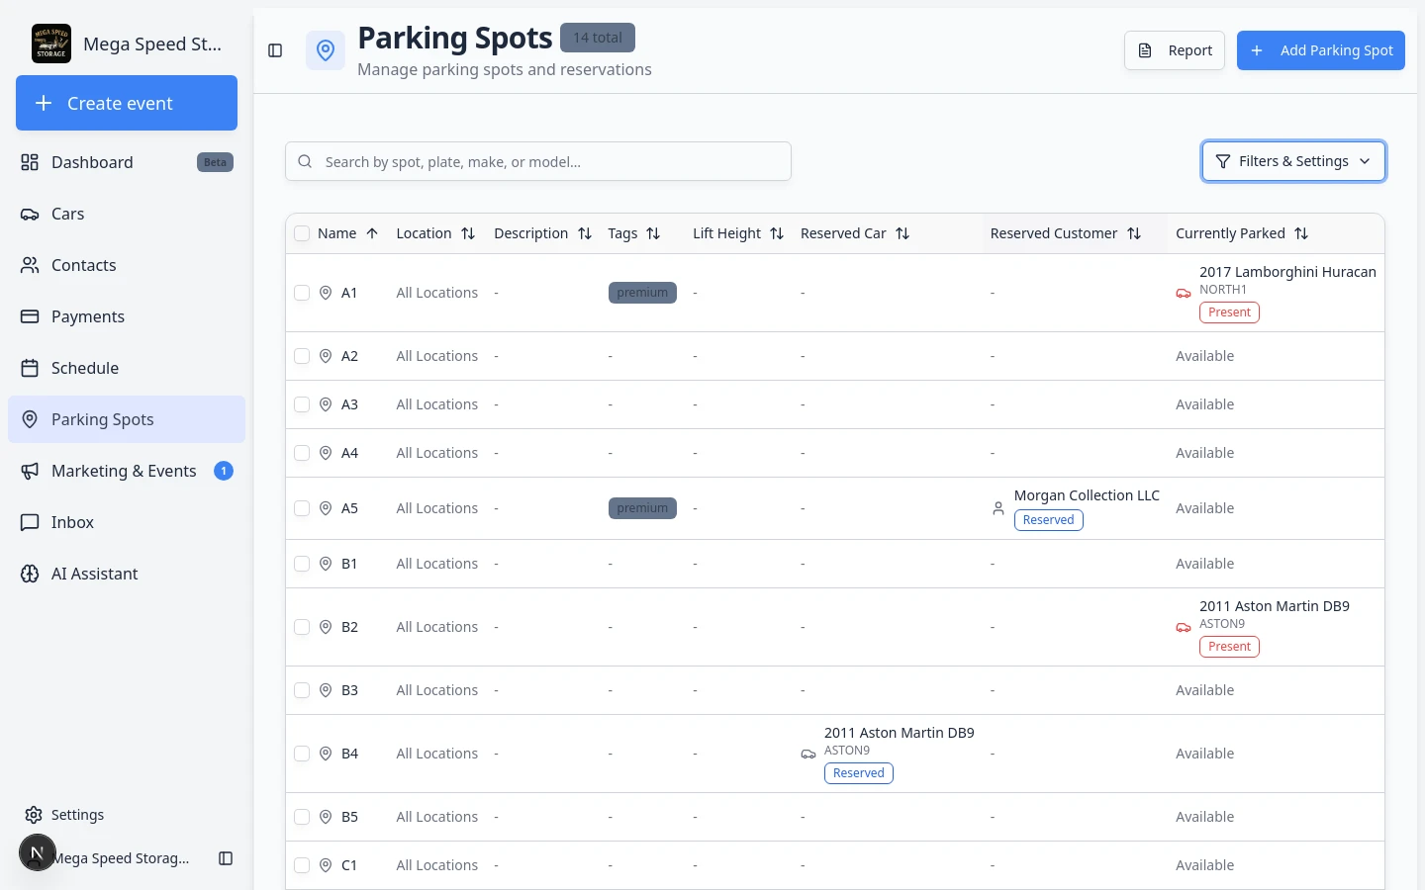The image size is (1425, 890).
Task: Click the Parking Spots header pin icon
Action: tap(326, 50)
